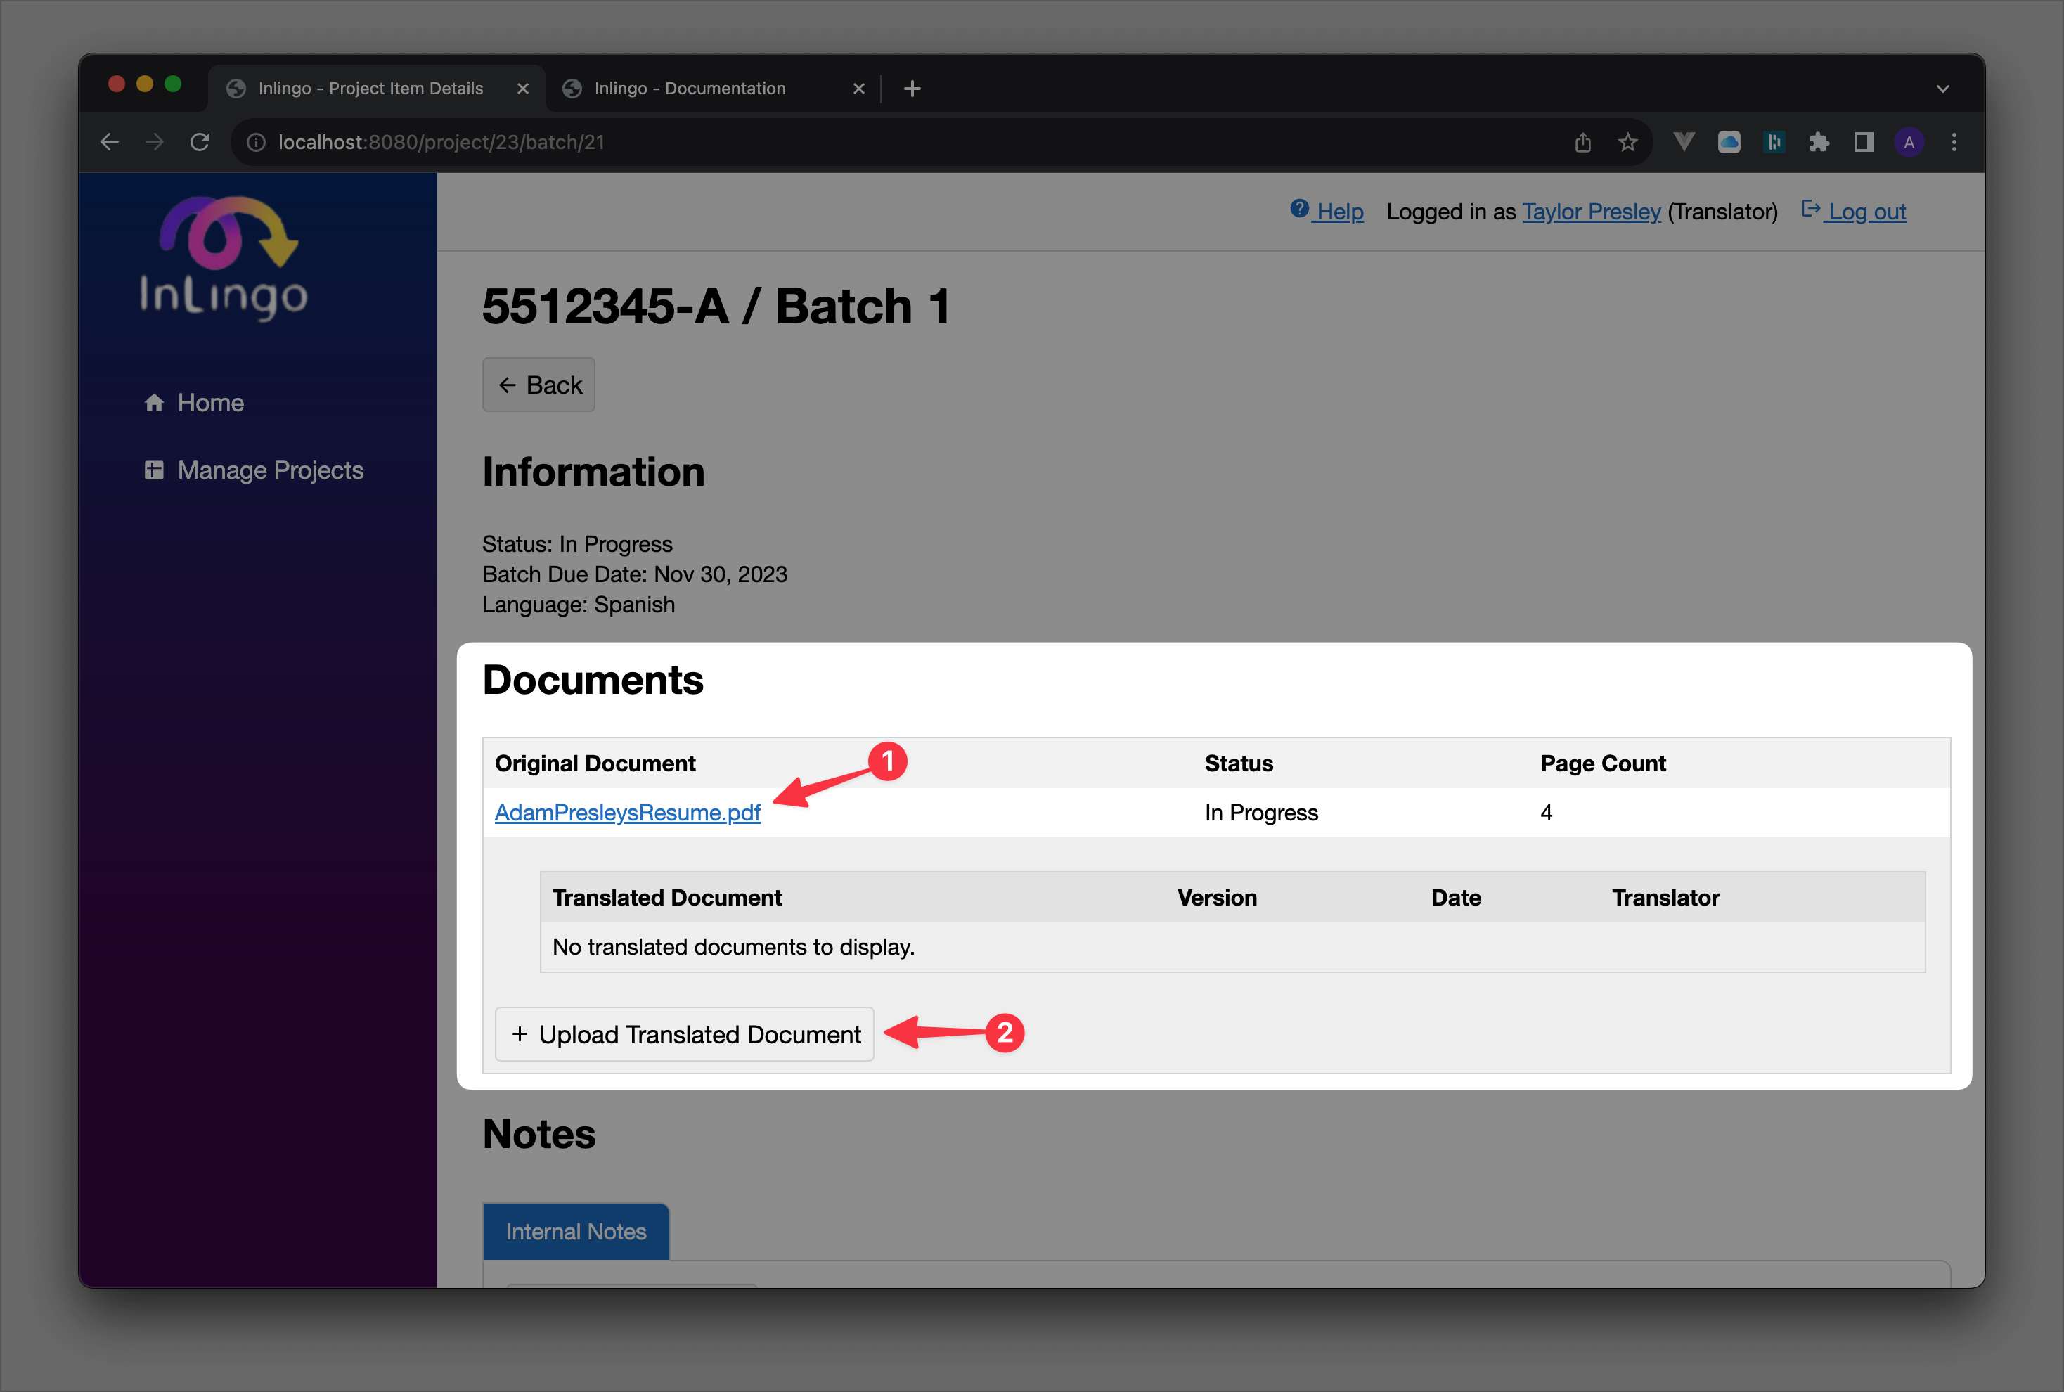Click Upload Translated Document
2064x1392 pixels.
[683, 1034]
